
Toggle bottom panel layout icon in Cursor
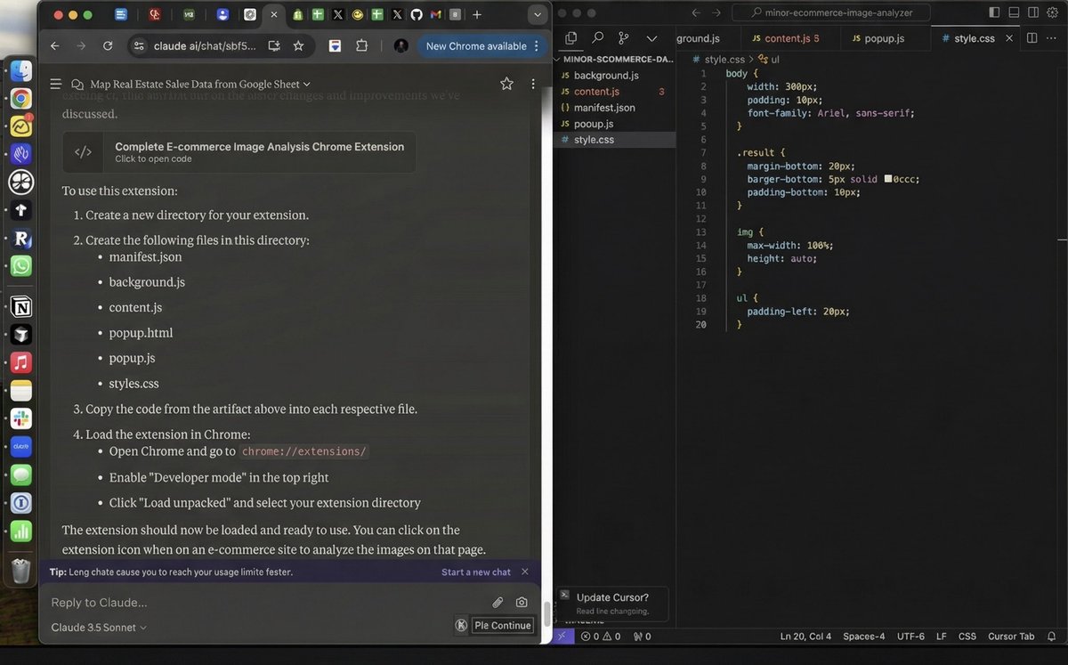1014,12
